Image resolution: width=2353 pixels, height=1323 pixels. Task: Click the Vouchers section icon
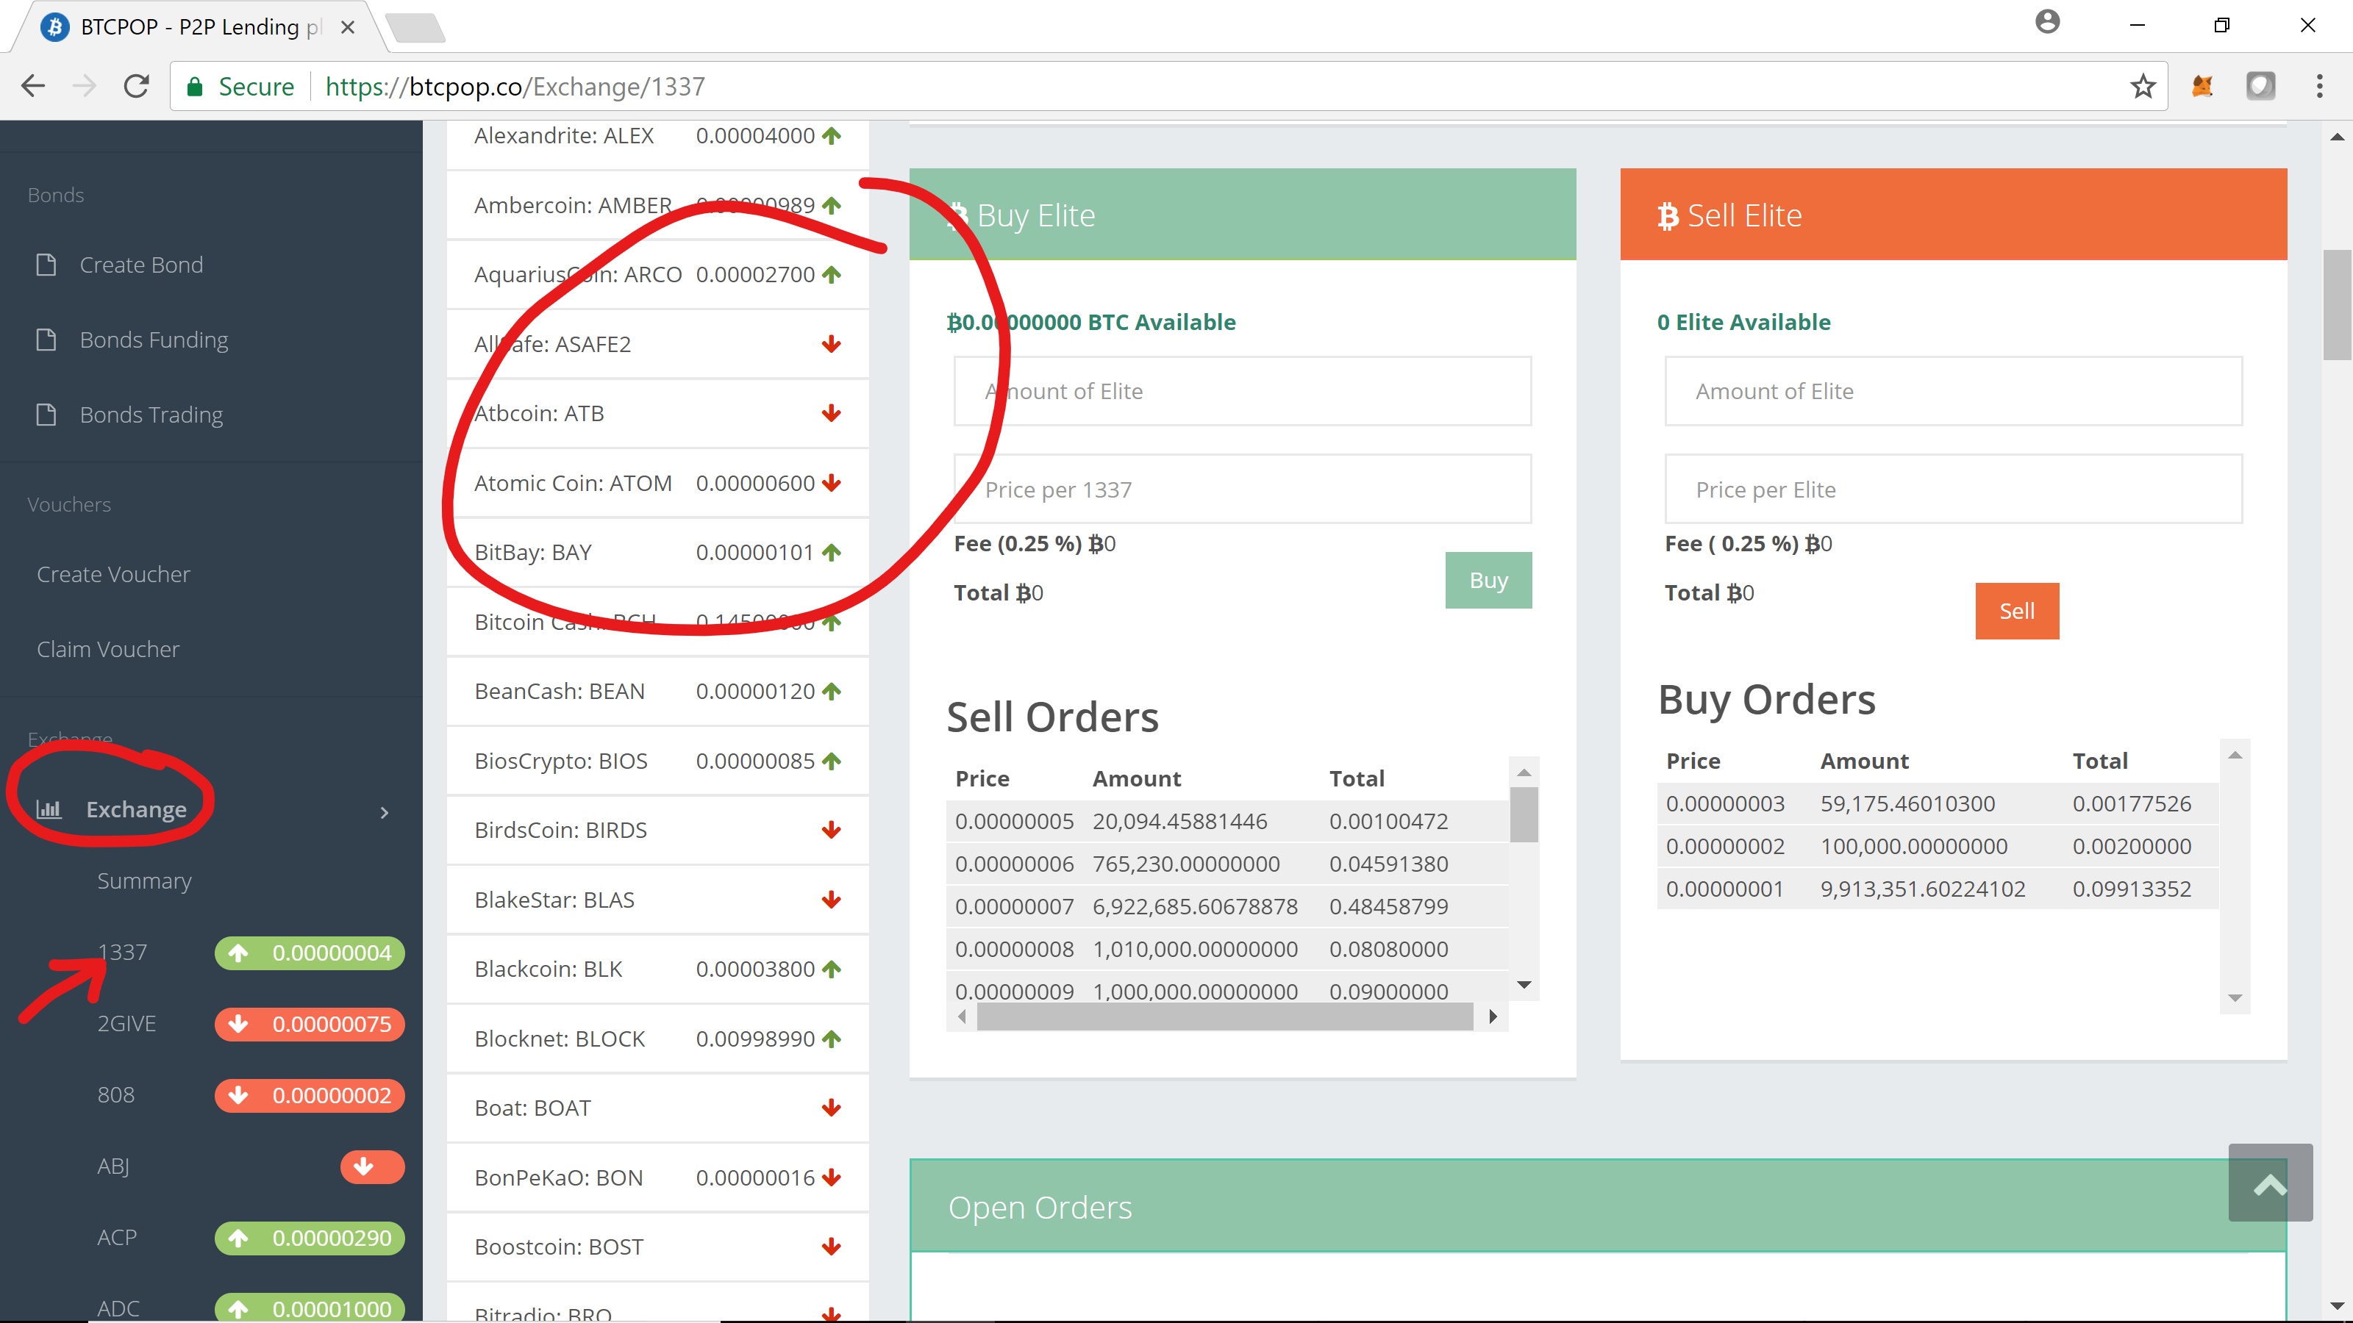[70, 504]
